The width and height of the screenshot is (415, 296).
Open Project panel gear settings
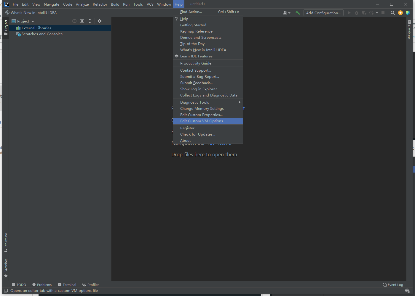(x=100, y=21)
